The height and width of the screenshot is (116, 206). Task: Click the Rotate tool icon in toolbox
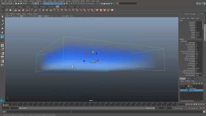pos(2,32)
